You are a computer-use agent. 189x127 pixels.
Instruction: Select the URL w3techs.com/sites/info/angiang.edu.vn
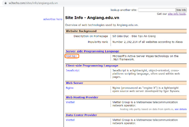coord(33,3)
